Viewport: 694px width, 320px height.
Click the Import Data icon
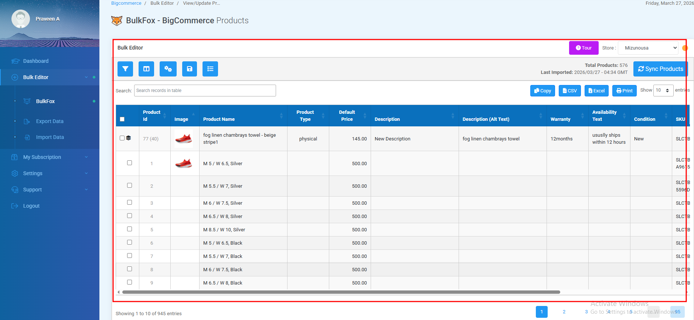tap(27, 137)
